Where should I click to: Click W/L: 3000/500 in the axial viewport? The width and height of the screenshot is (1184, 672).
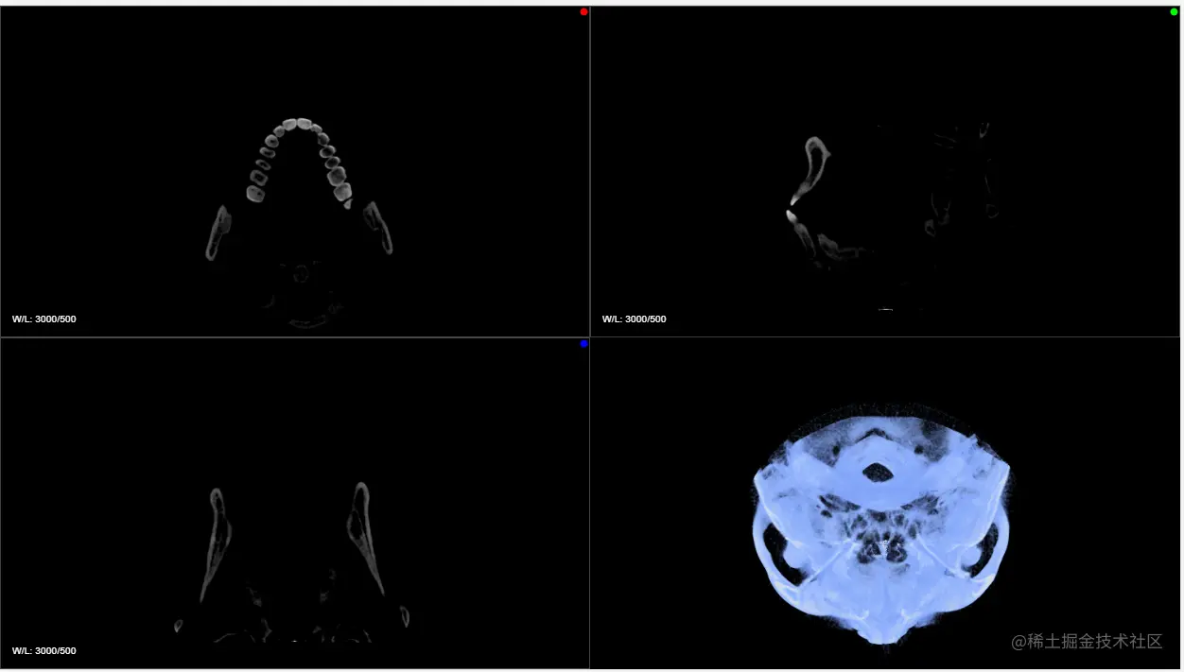[x=44, y=319]
